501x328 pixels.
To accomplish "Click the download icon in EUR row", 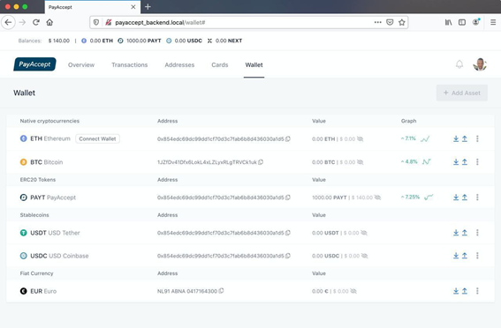I will [x=456, y=291].
